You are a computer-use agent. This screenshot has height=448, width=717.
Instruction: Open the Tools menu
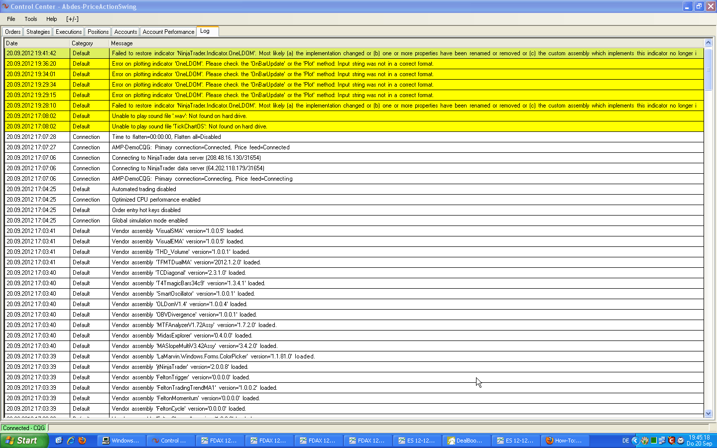31,19
